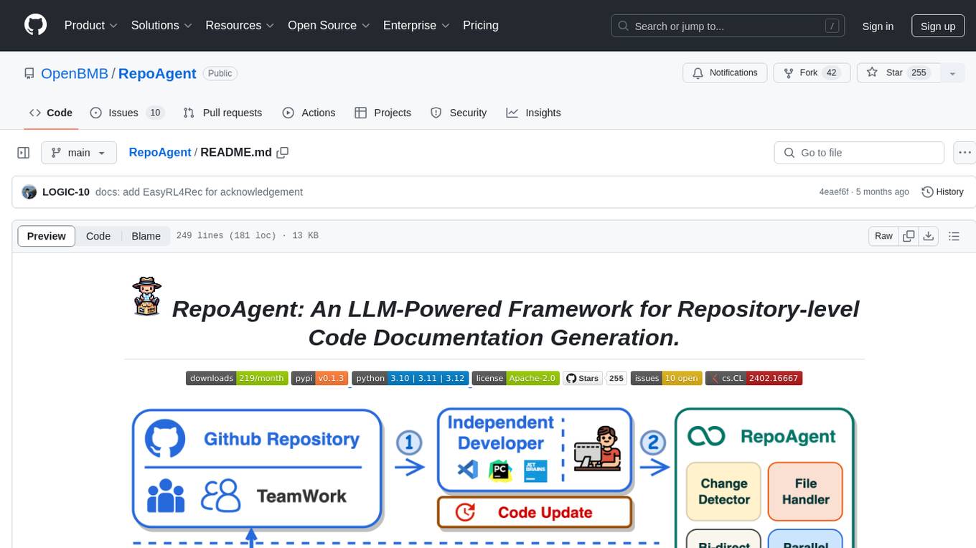Open the GitHub homepage logo
The width and height of the screenshot is (976, 548).
point(35,25)
